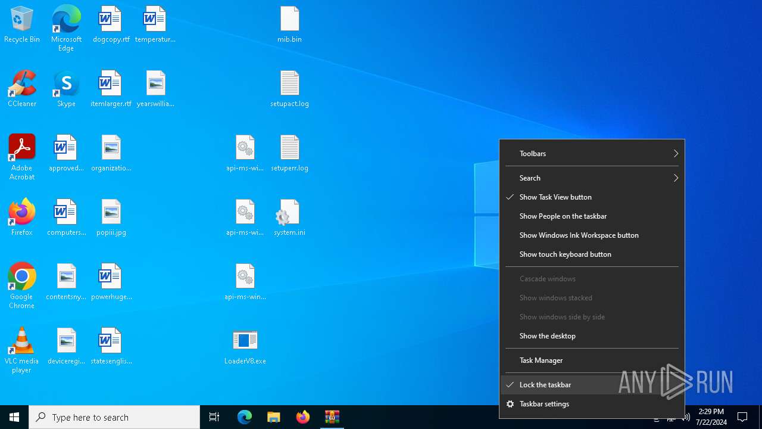Select mib.bin file icon
The height and width of the screenshot is (429, 762).
coord(289,25)
